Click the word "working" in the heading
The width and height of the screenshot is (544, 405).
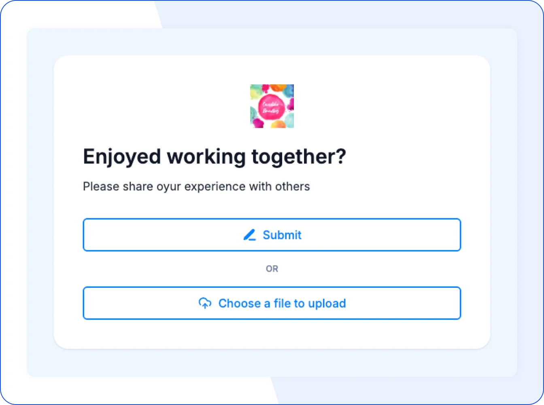tap(206, 157)
